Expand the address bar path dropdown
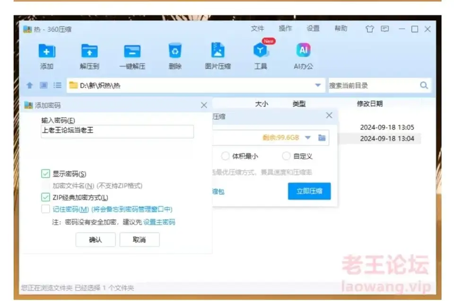The image size is (454, 301). coord(318,85)
